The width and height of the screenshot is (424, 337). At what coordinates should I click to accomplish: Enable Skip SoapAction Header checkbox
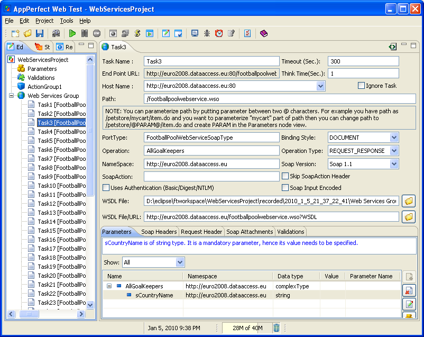click(285, 176)
